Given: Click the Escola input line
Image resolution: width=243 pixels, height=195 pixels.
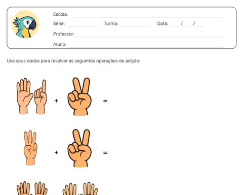Looking at the screenshot, I should pos(148,15).
